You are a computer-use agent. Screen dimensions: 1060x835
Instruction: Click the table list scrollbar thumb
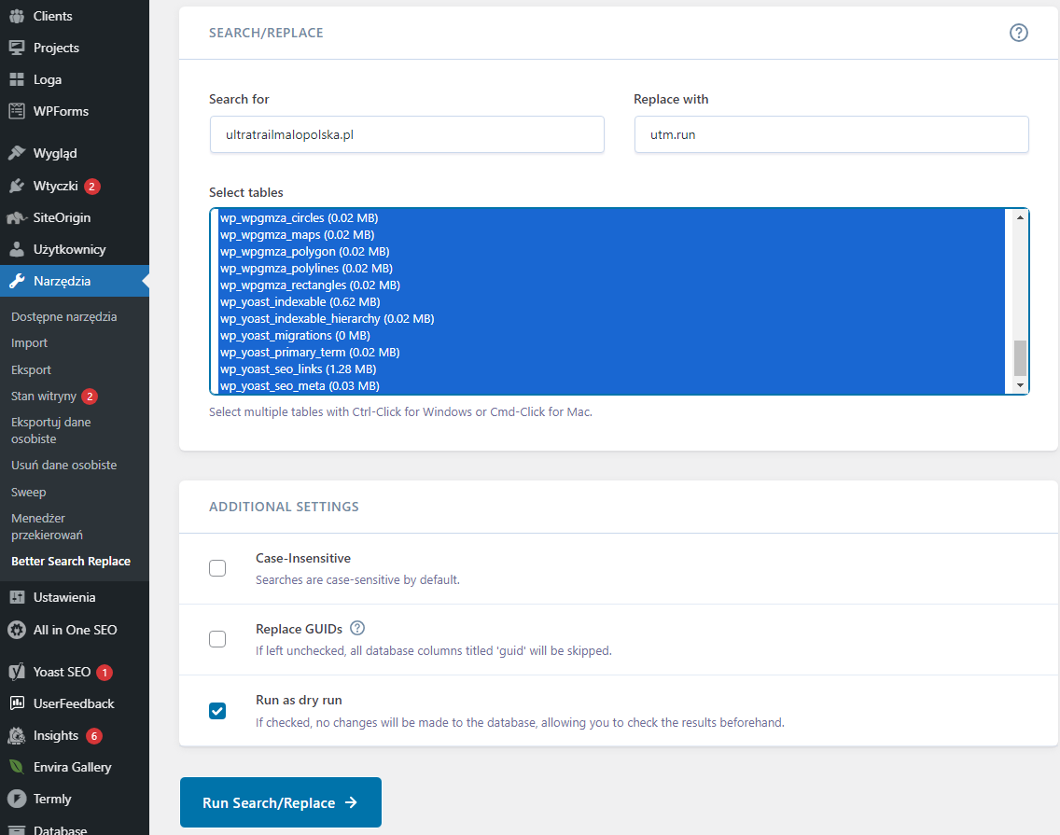tap(1020, 357)
